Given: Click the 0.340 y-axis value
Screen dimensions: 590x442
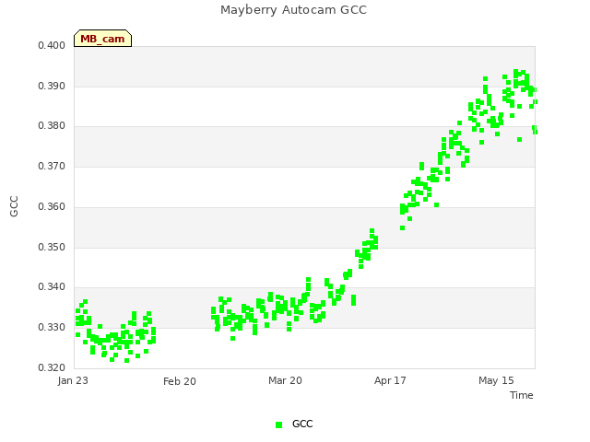Looking at the screenshot, I should tap(52, 286).
